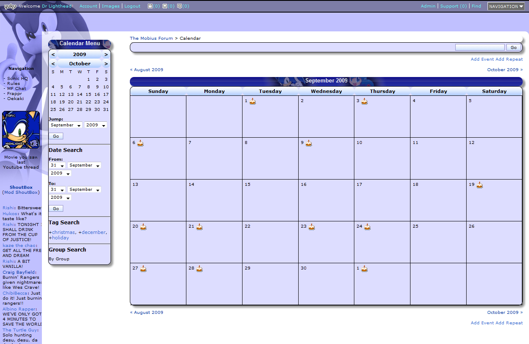Open the Account menu link
Image resolution: width=529 pixels, height=344 pixels.
pyautogui.click(x=88, y=6)
